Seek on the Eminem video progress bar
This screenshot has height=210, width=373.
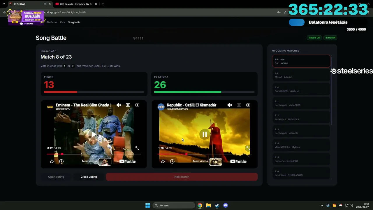pos(94,154)
